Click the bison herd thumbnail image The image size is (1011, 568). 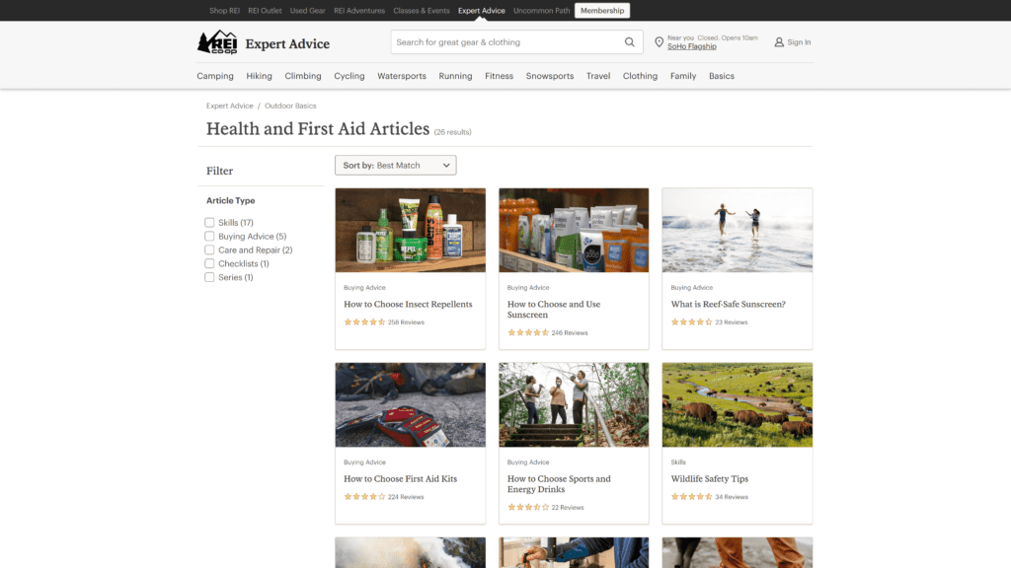[x=737, y=404]
